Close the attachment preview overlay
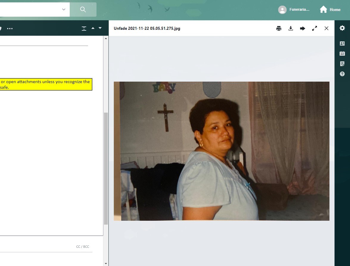Viewport: 350px width, 266px height. click(326, 28)
